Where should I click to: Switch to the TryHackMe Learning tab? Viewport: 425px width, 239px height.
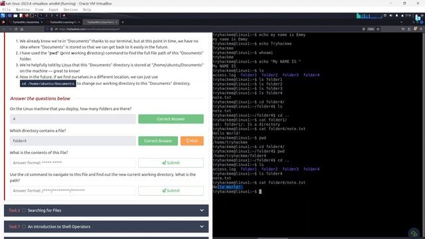pos(63,22)
